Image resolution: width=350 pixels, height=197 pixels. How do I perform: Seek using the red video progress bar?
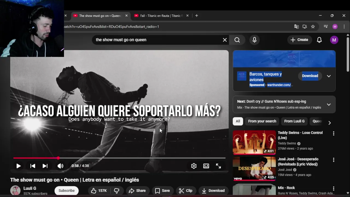(x=119, y=158)
